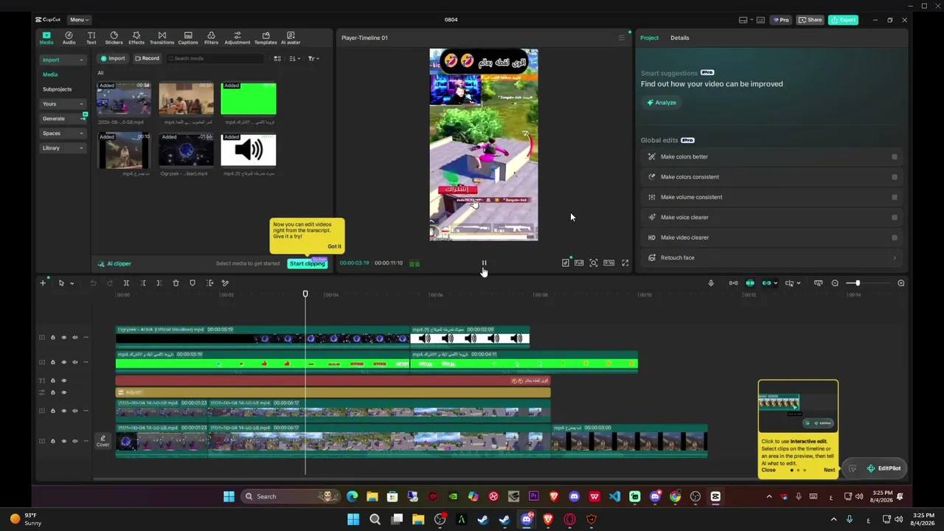944x531 pixels.
Task: Click the timeline zoom slider handle
Action: tap(857, 283)
